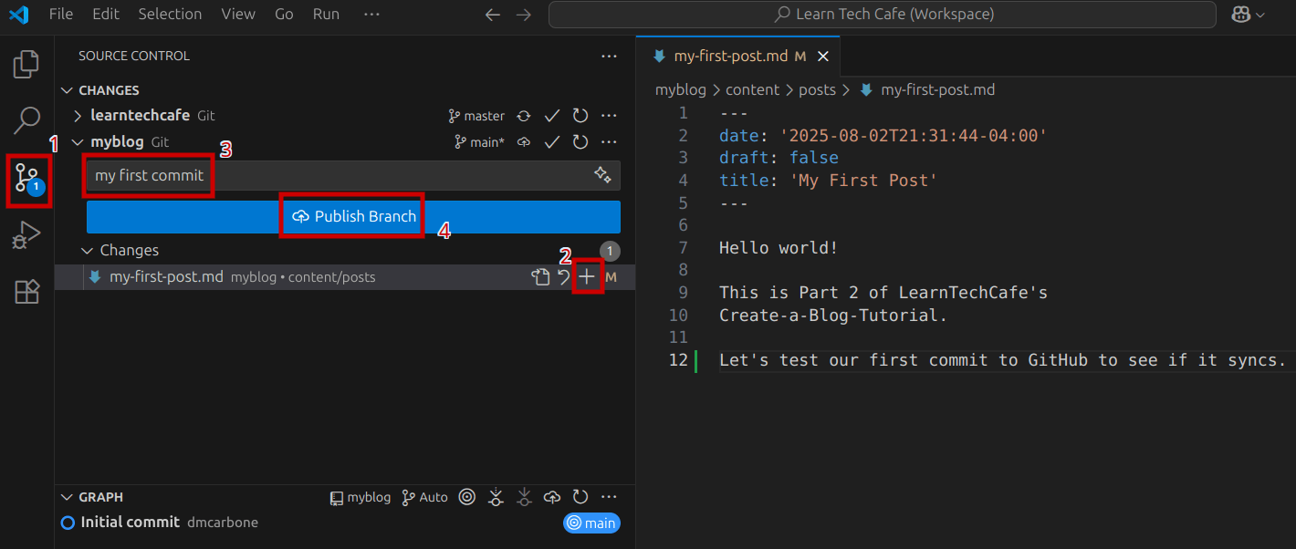The image size is (1296, 549).
Task: Go to current history item target in Graph
Action: point(467,497)
